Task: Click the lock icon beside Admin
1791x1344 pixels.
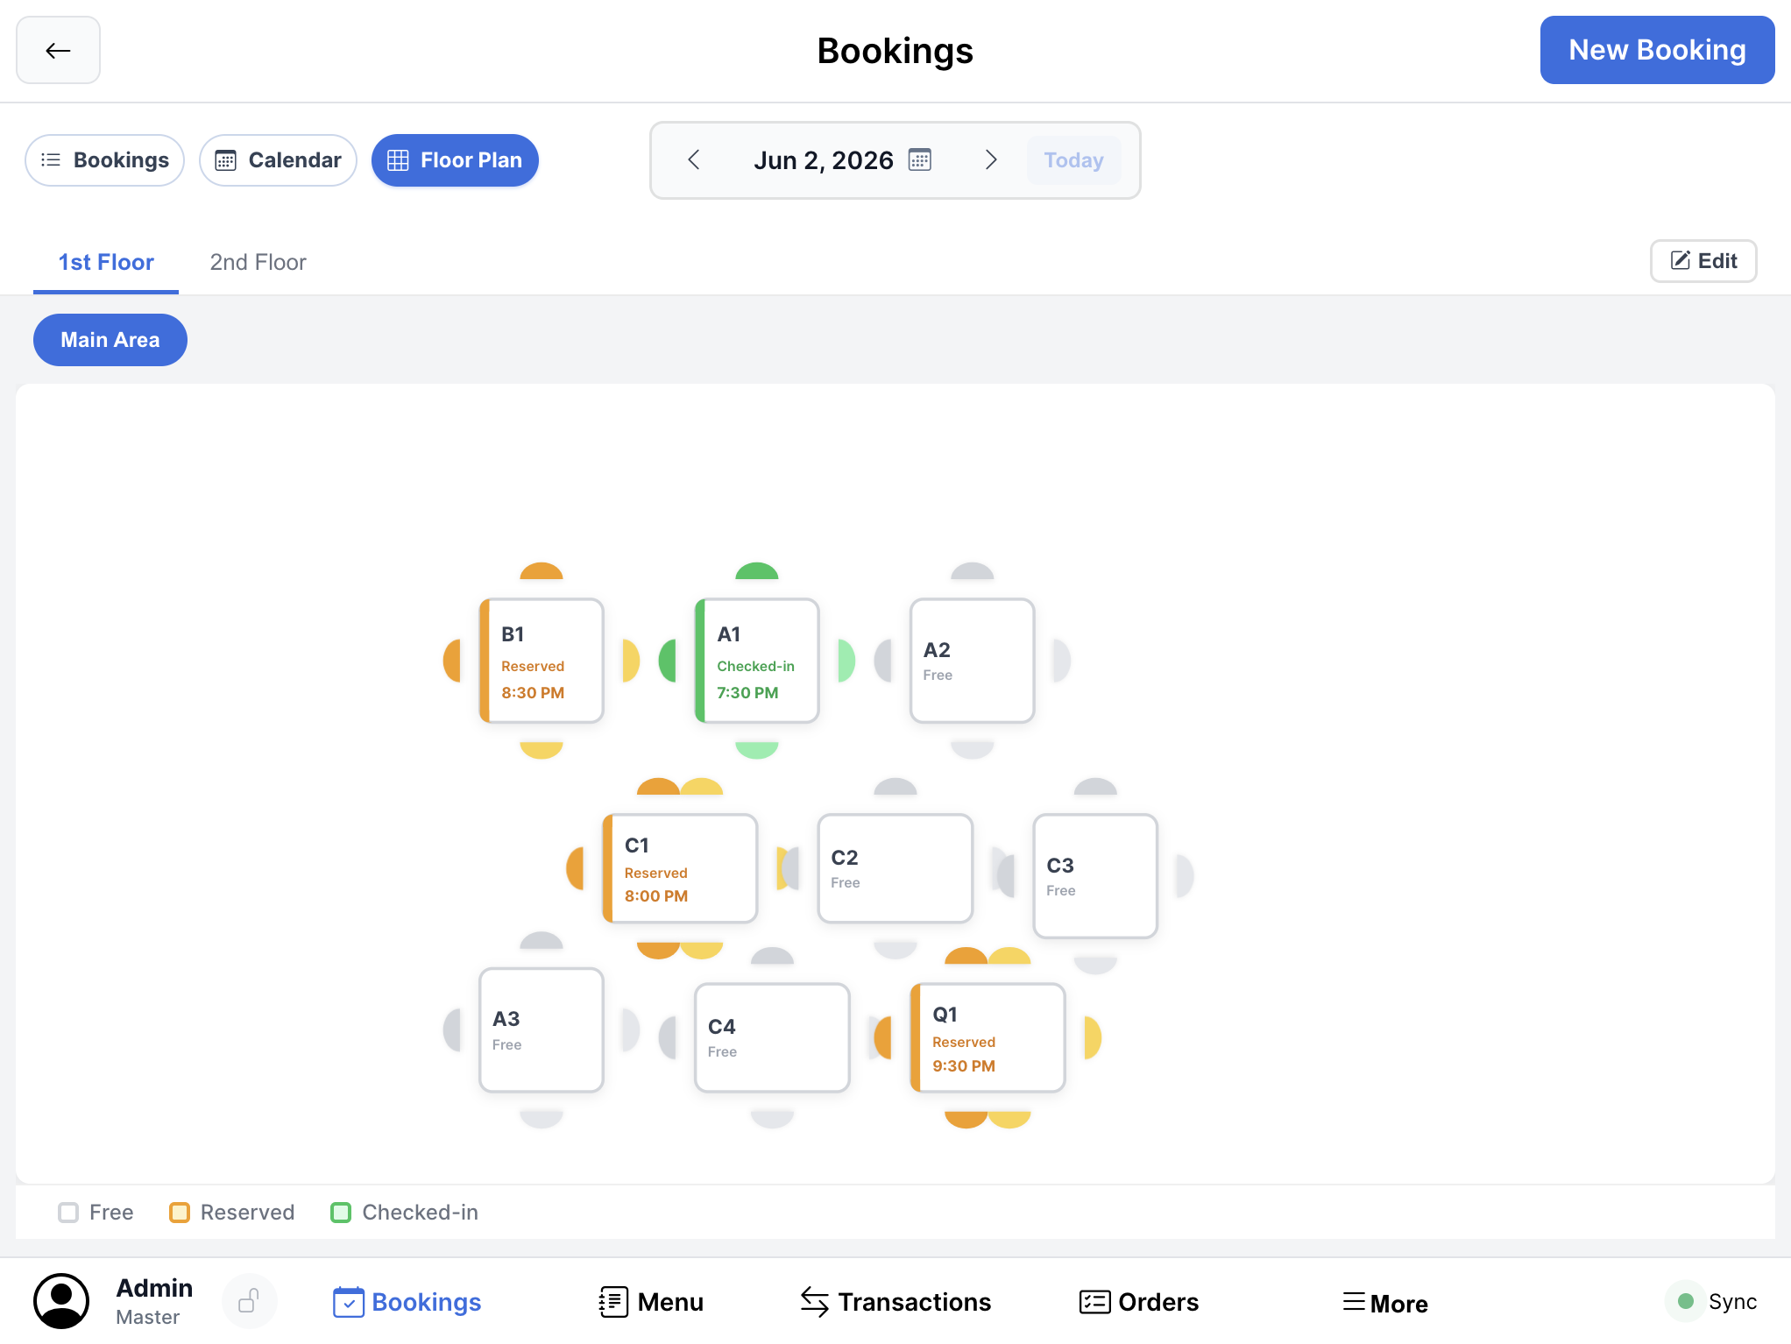Action: tap(249, 1301)
